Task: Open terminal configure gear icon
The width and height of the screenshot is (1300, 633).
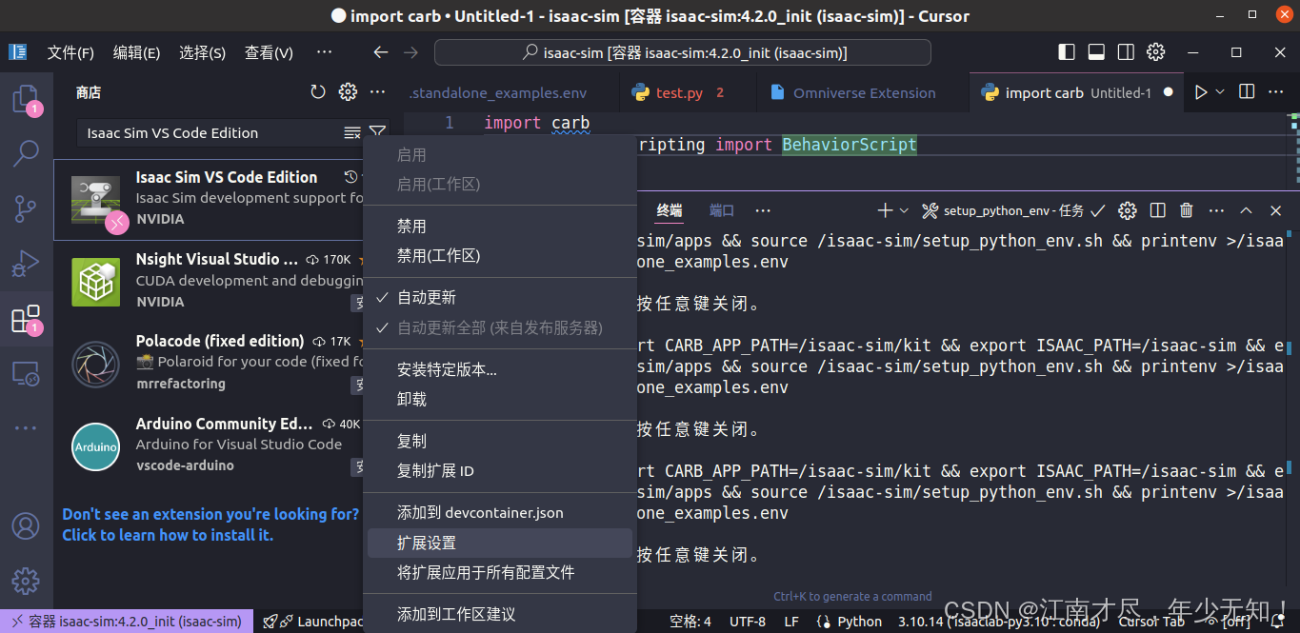Action: [x=1128, y=210]
